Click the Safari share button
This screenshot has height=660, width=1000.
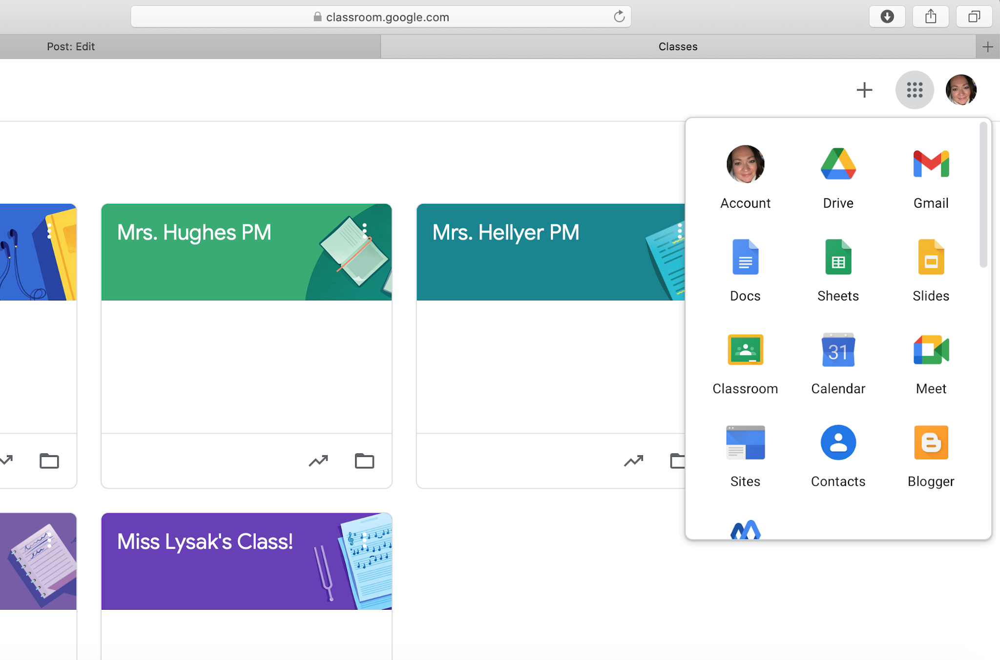931,17
